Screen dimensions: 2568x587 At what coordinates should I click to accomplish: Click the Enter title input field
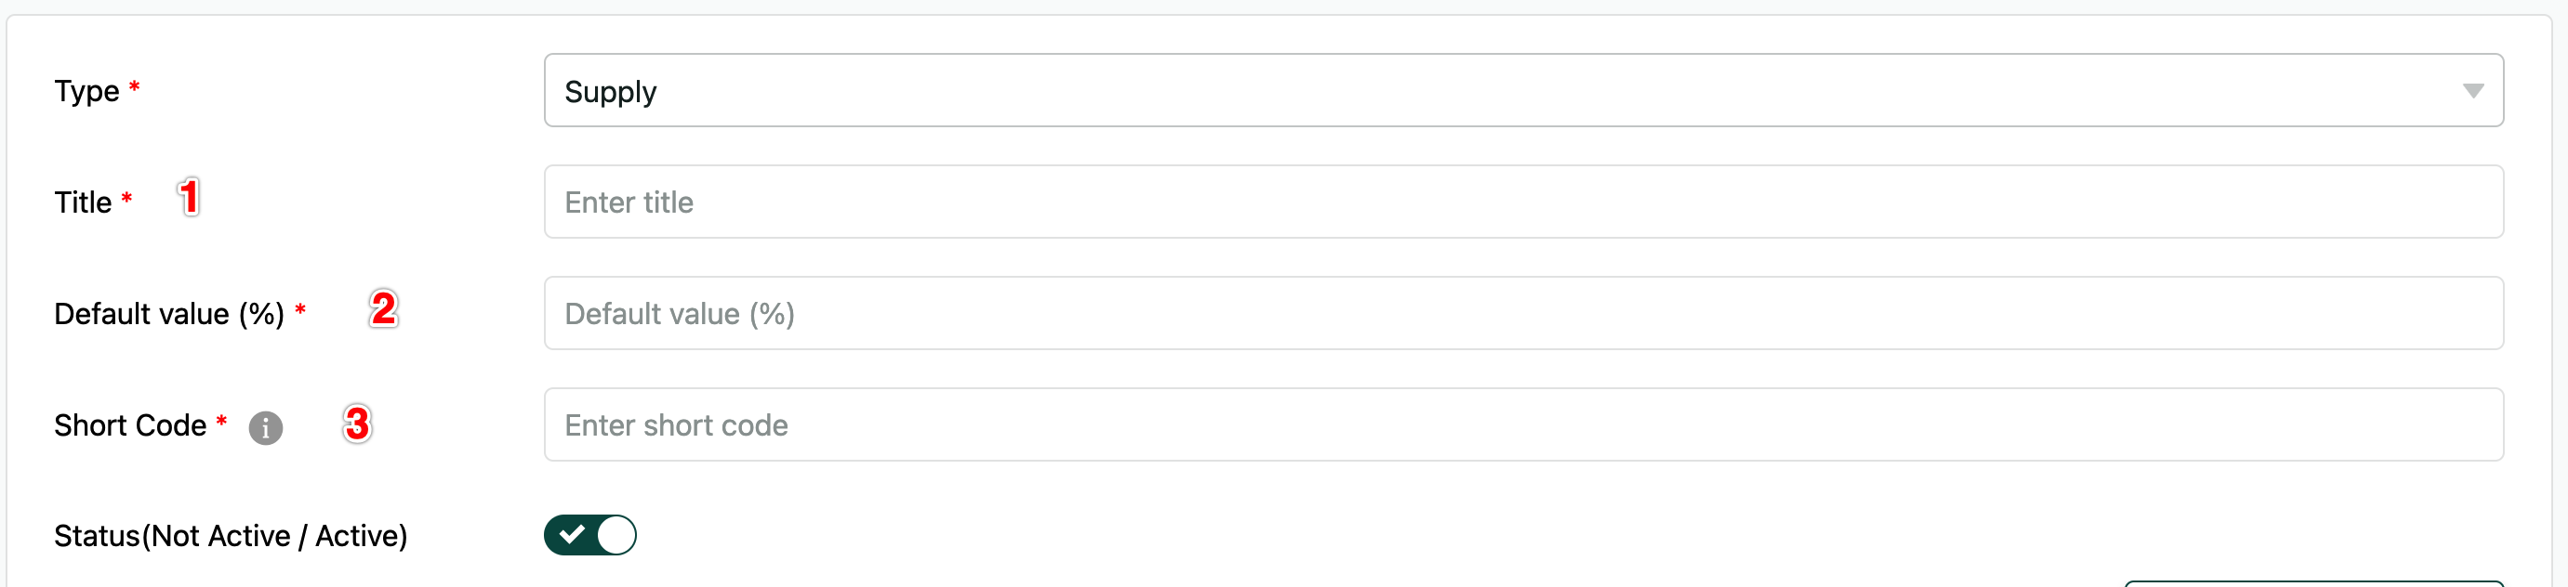pos(1521,202)
